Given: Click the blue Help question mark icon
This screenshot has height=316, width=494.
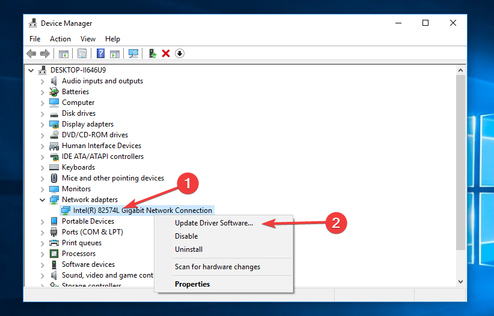Looking at the screenshot, I should pos(100,53).
